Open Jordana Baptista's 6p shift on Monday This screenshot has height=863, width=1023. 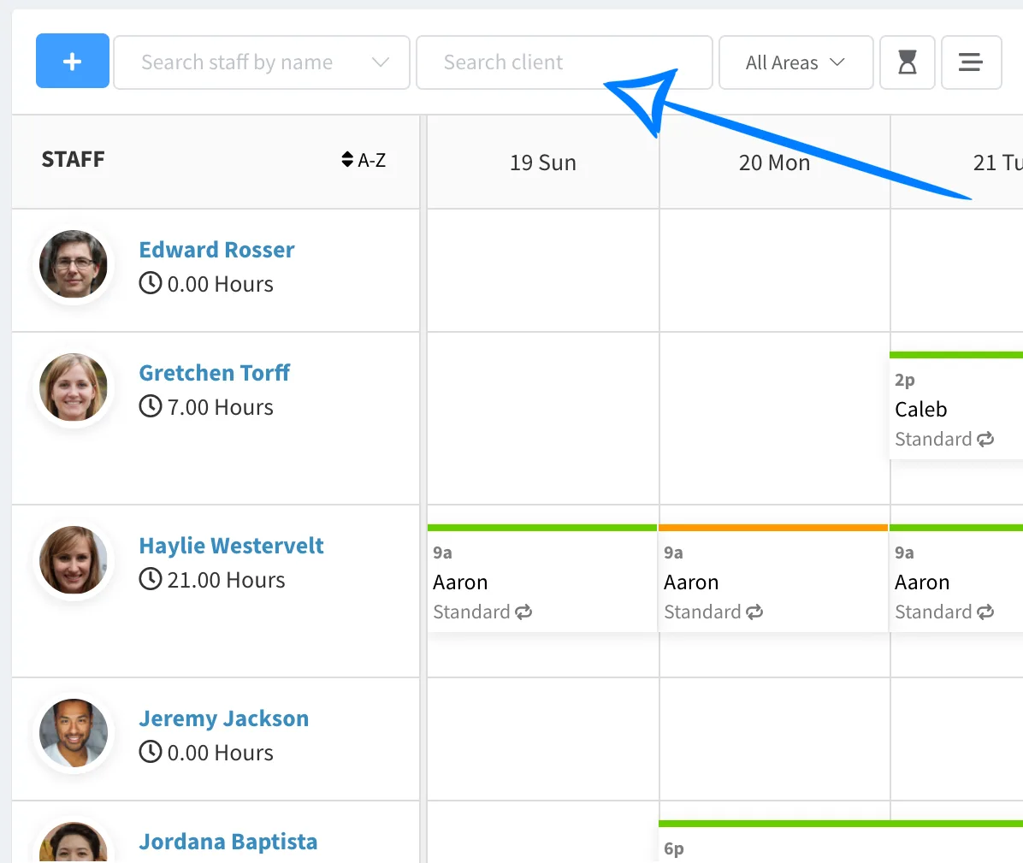pos(841,842)
